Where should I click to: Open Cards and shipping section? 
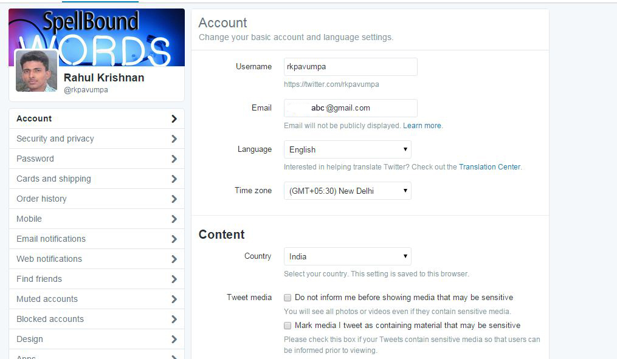(x=97, y=179)
